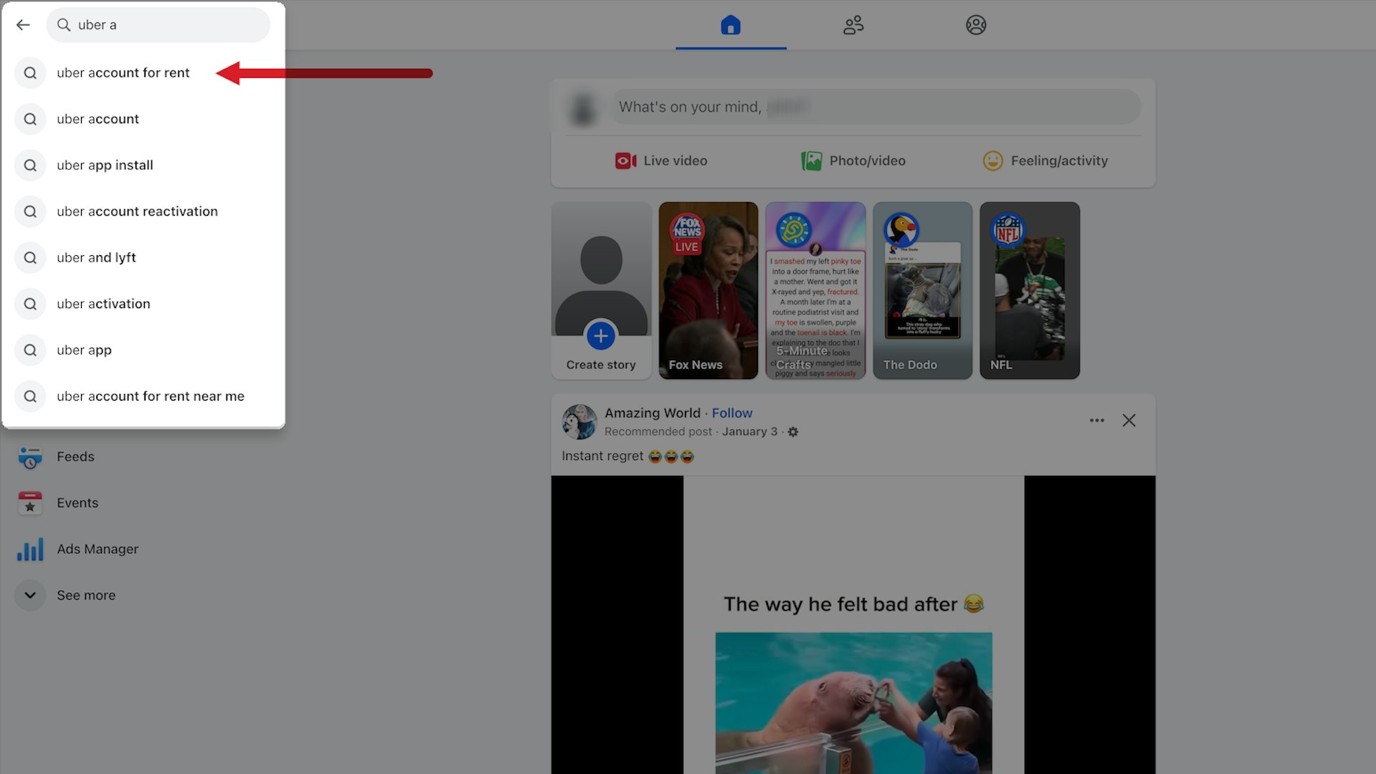Click magnifier icon next to 'uber and lyft'
This screenshot has height=774, width=1376.
pyautogui.click(x=30, y=257)
